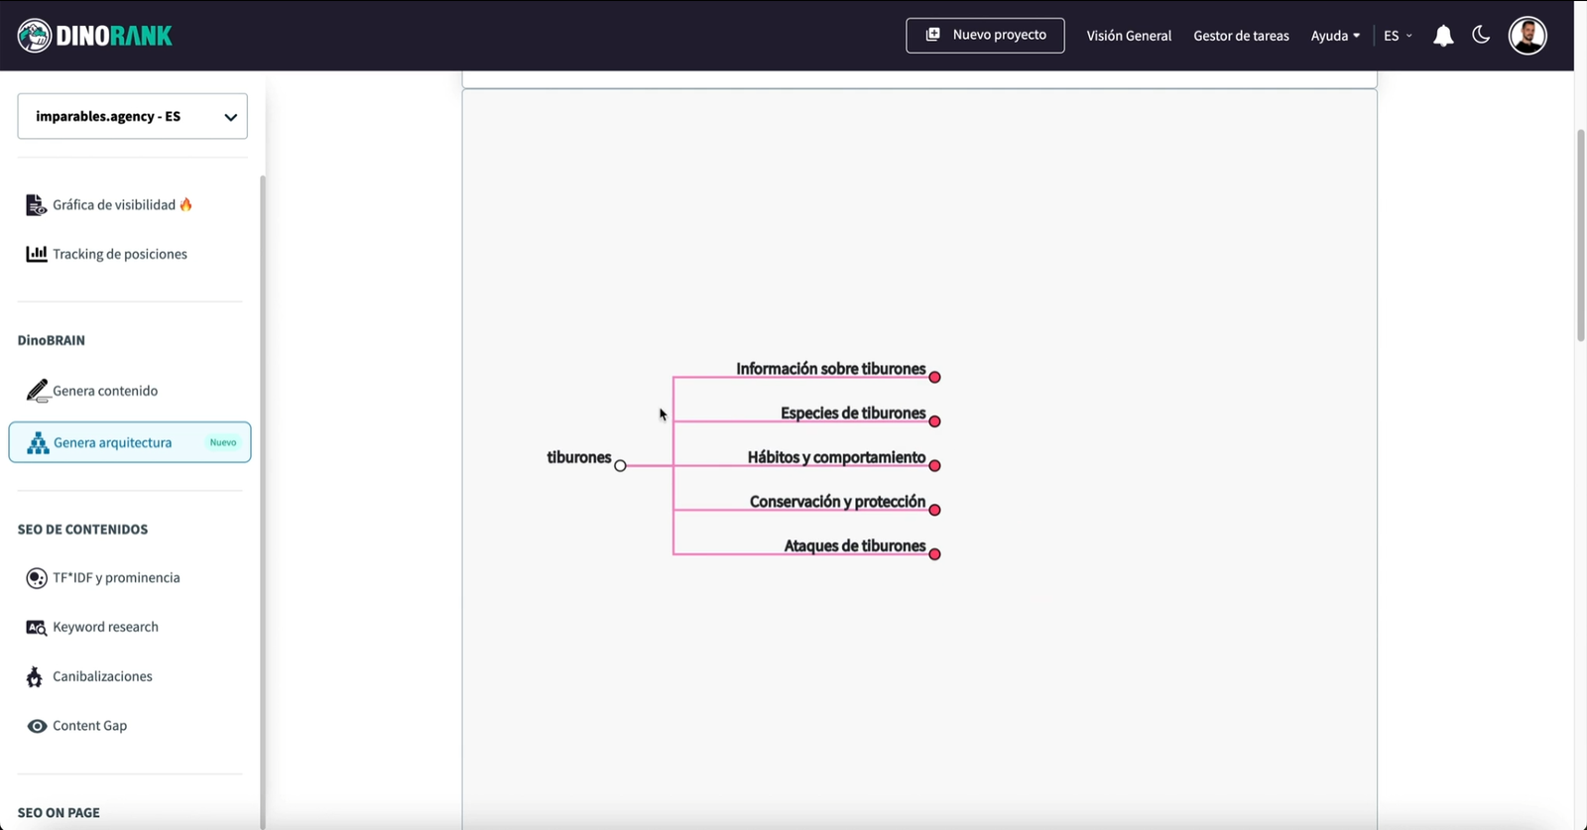The image size is (1587, 830).
Task: Click the Gráfica de visibilidad icon
Action: pos(36,205)
